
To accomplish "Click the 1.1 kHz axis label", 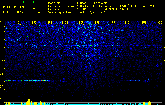I will (x=2, y=34).
